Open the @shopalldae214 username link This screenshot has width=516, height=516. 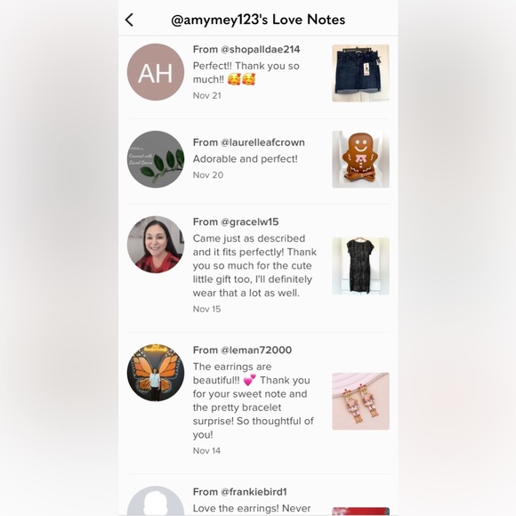click(261, 49)
